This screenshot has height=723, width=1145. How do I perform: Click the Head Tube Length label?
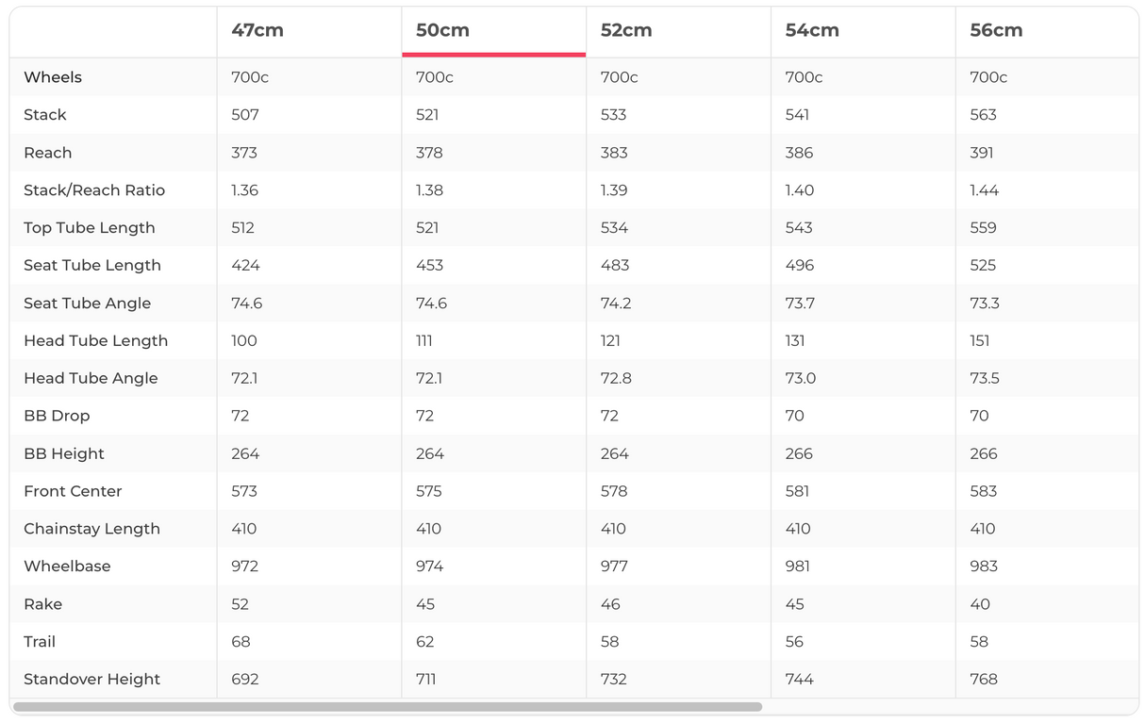(96, 341)
